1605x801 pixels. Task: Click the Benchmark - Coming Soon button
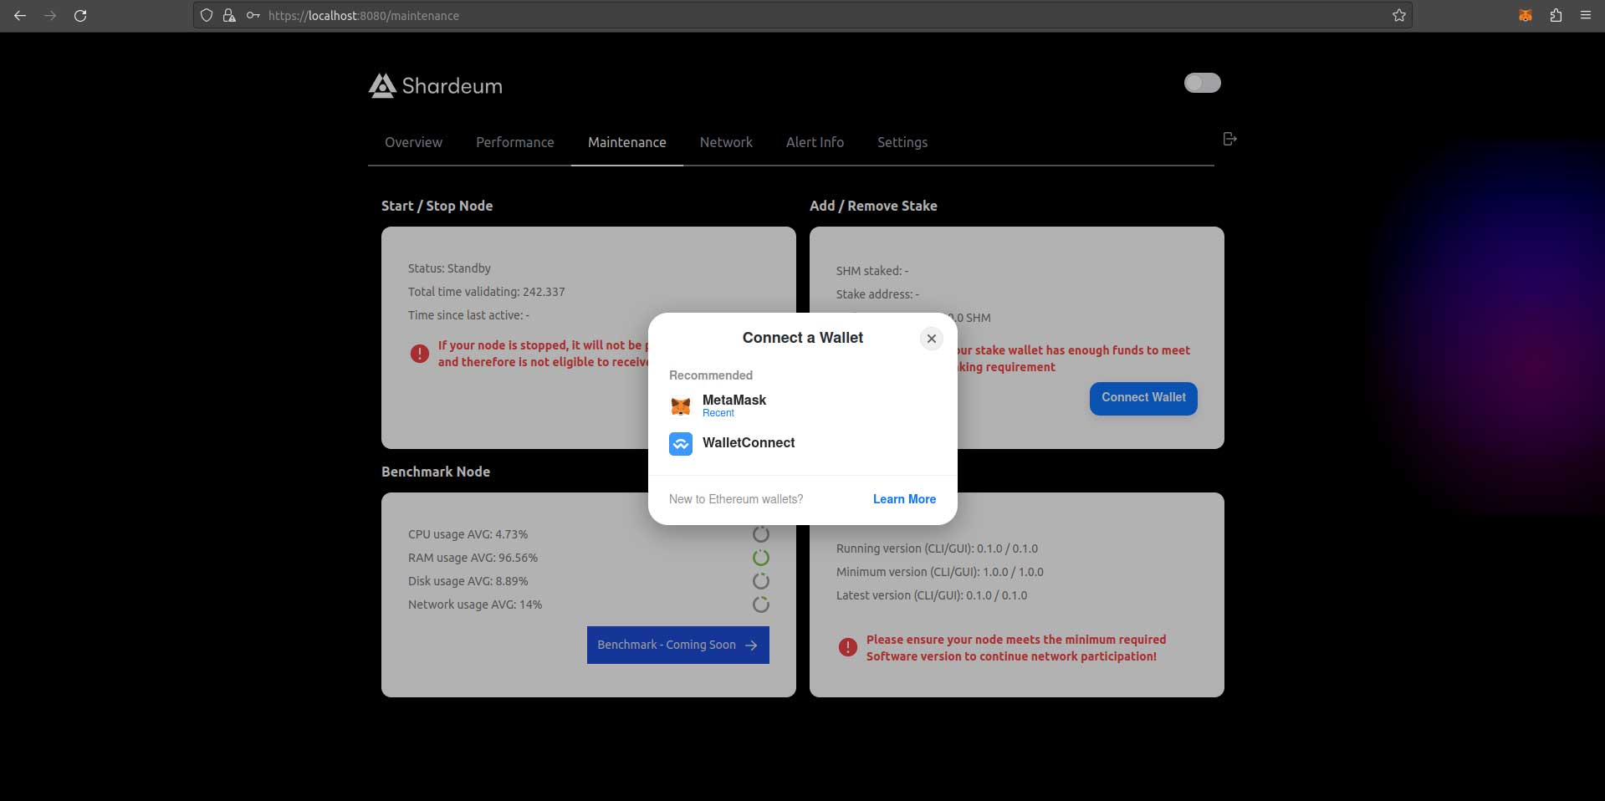tap(678, 645)
